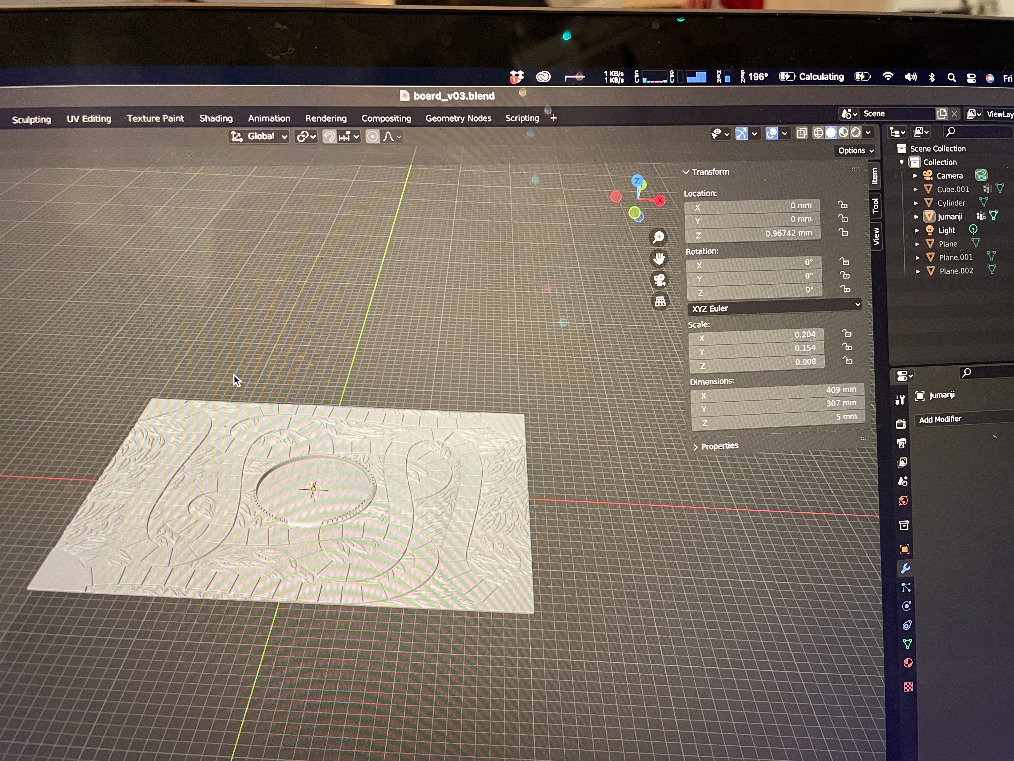
Task: Lock the Scale Y value
Action: 847,347
